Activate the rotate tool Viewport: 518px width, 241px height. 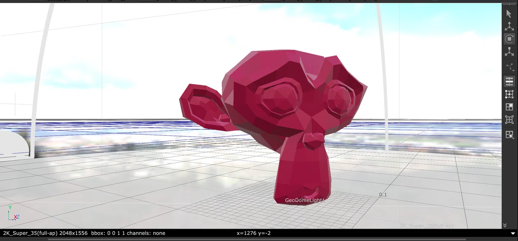[509, 39]
